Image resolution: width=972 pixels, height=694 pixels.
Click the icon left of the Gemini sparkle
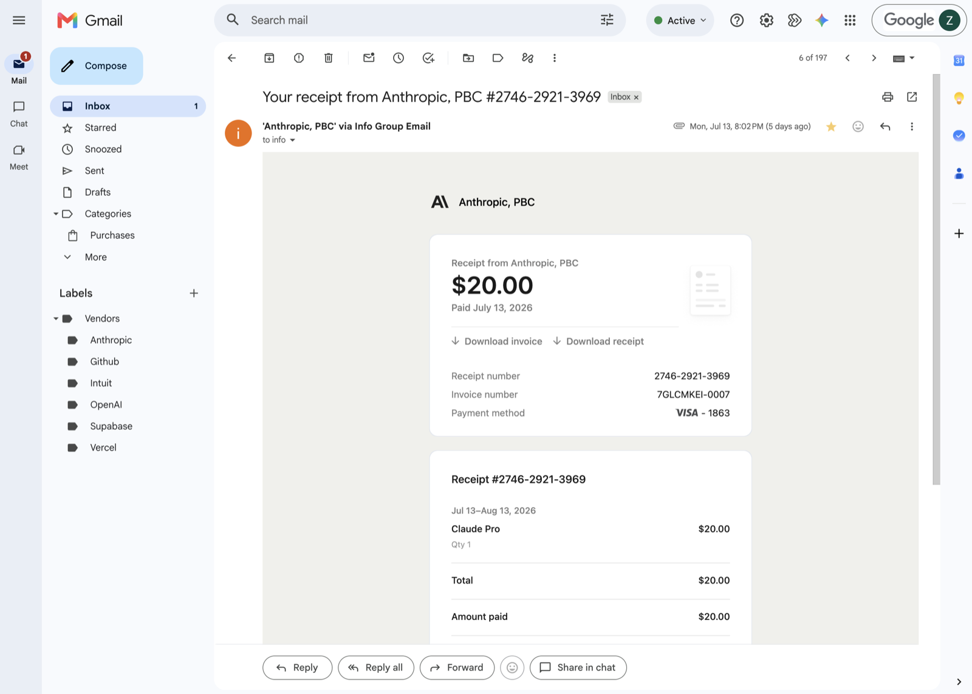(794, 20)
